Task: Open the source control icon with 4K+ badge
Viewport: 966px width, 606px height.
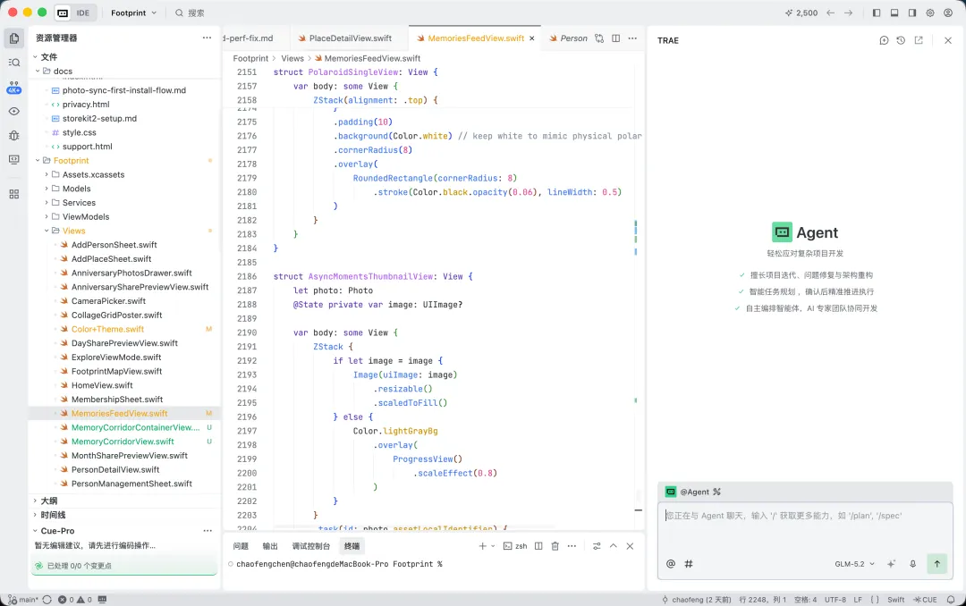Action: tap(14, 88)
